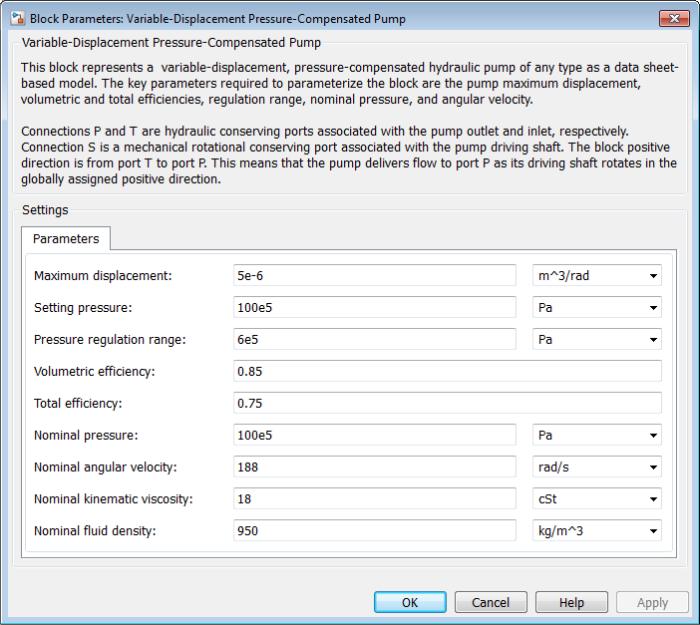Click the Setting pressure input field
Viewport: 700px width, 625px height.
coord(374,308)
